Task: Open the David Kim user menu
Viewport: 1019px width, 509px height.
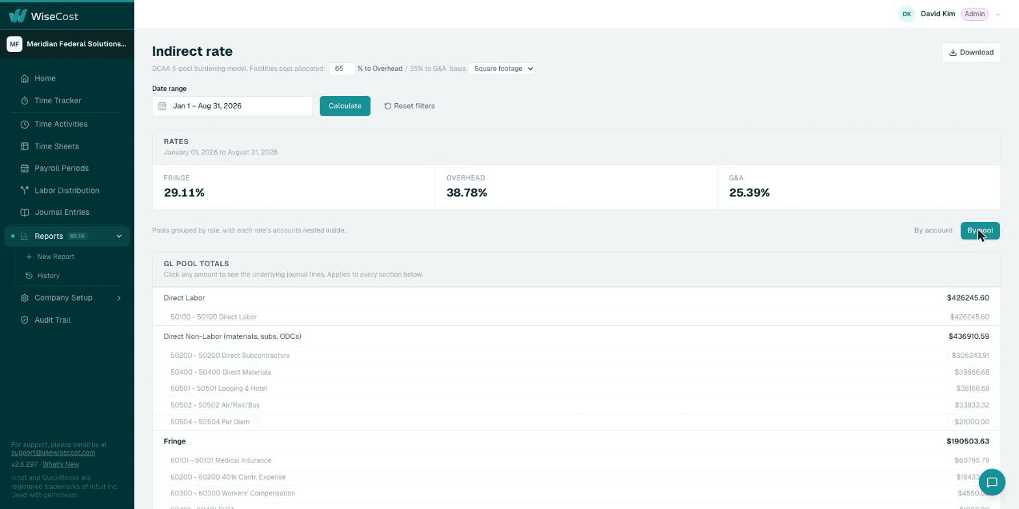Action: (x=949, y=14)
